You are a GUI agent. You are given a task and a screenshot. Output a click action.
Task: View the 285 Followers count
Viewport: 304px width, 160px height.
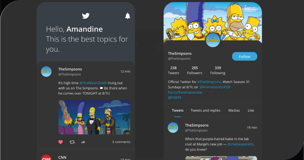pos(194,70)
